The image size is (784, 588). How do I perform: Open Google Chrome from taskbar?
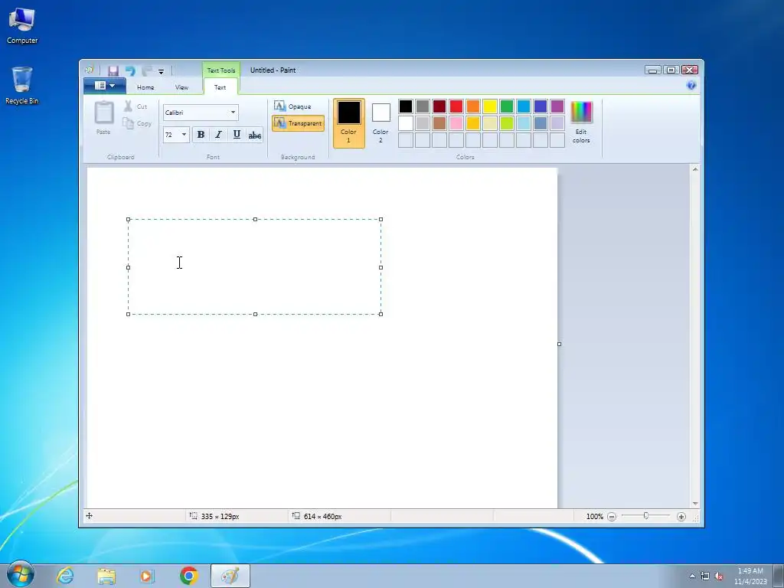[x=189, y=576]
